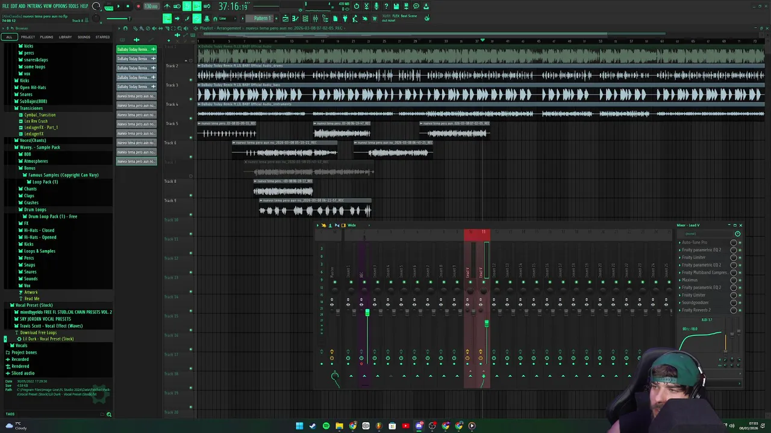Open the PATTERNS menu
This screenshot has width=771, height=433.
(34, 6)
